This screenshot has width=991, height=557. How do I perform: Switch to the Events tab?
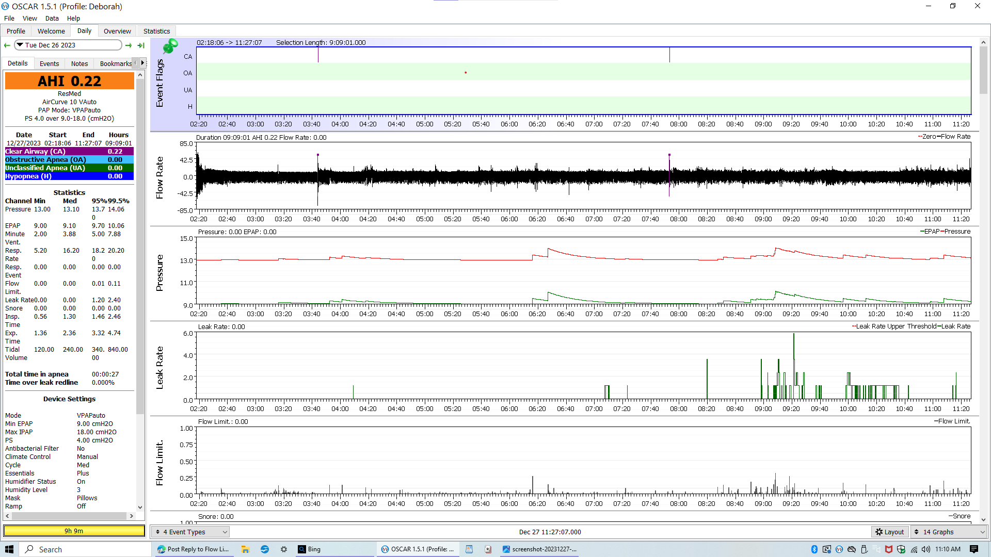coord(50,63)
